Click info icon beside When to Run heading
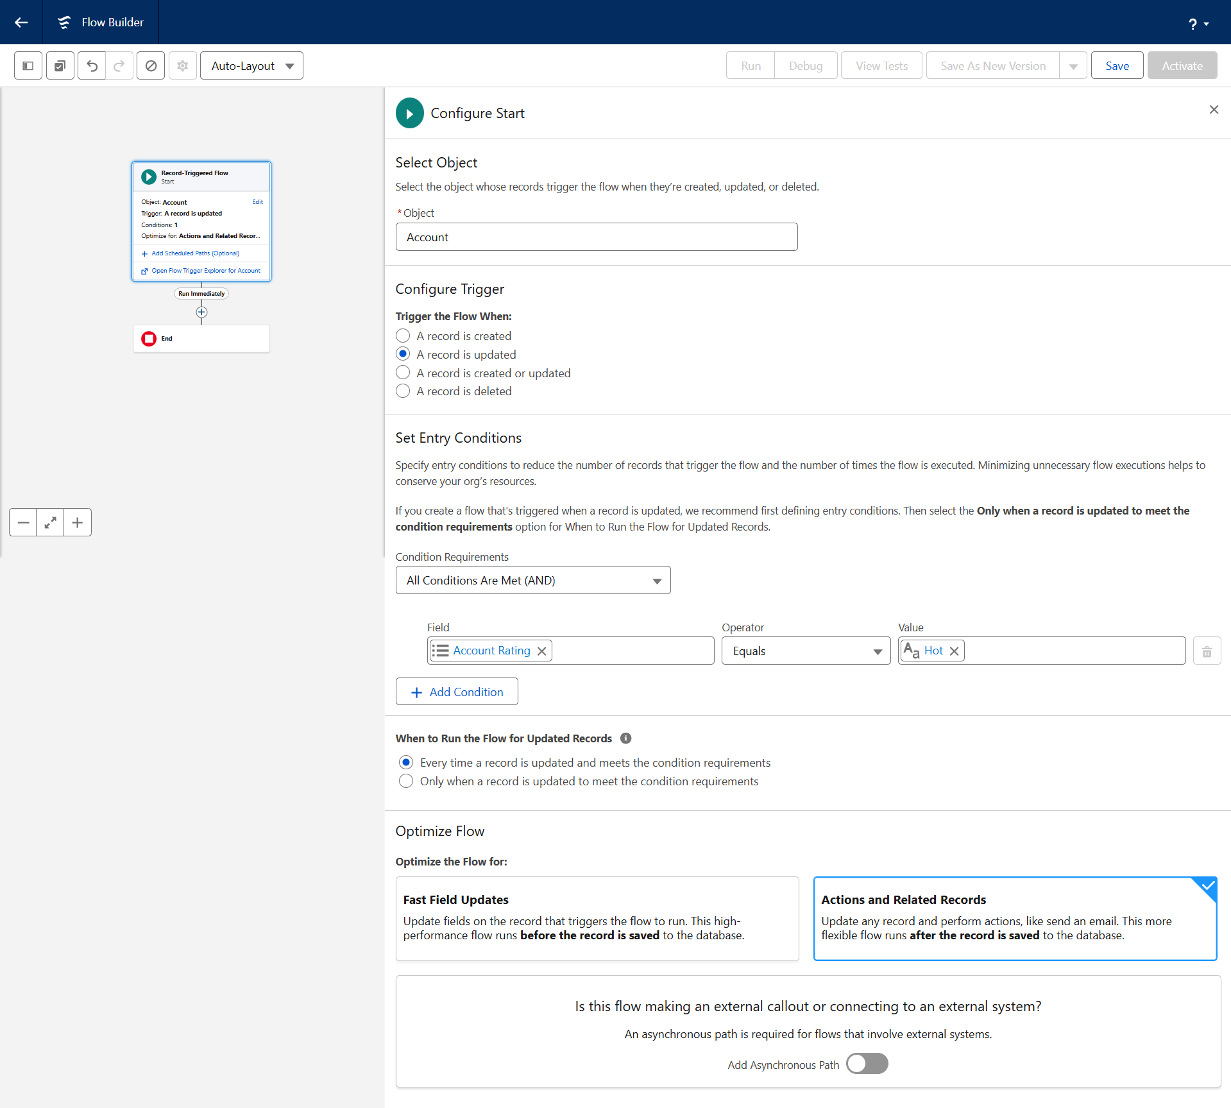1231x1108 pixels. point(626,738)
